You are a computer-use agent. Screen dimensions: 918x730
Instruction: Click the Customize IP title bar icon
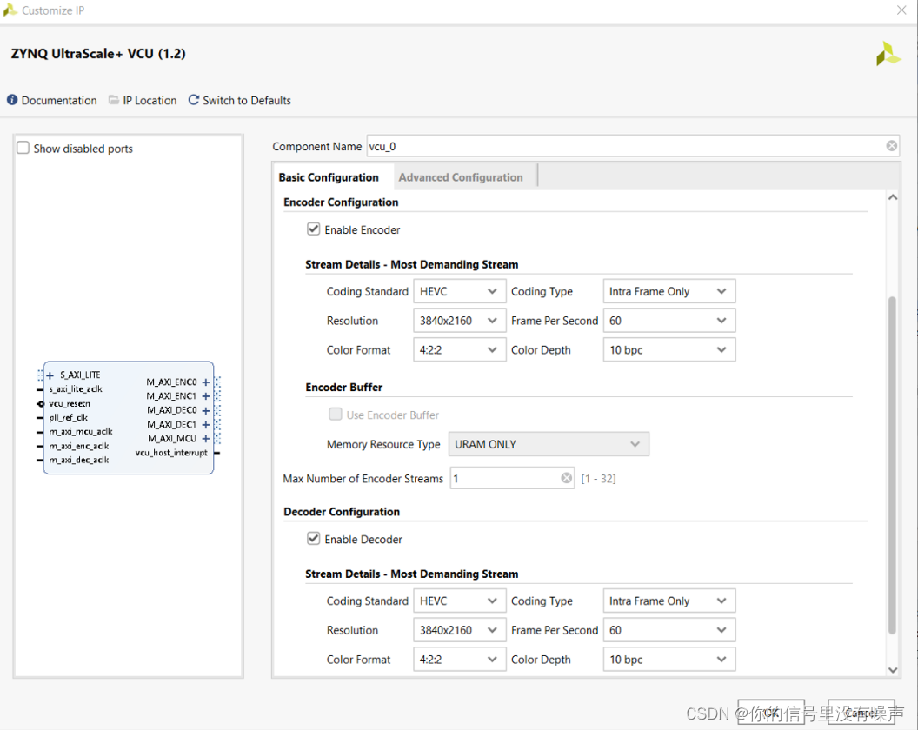pos(10,10)
